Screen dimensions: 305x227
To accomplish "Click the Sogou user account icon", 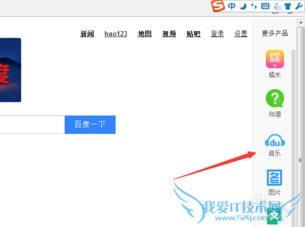I will point(278,6).
